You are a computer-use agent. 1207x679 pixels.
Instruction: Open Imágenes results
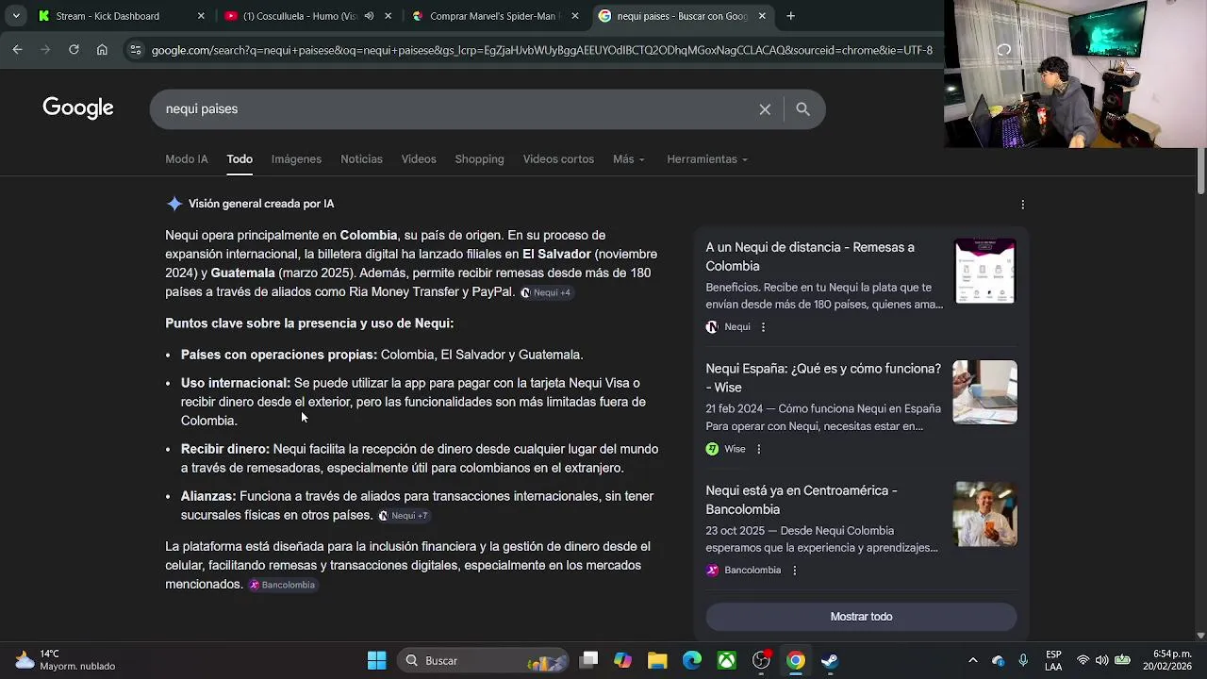[296, 159]
